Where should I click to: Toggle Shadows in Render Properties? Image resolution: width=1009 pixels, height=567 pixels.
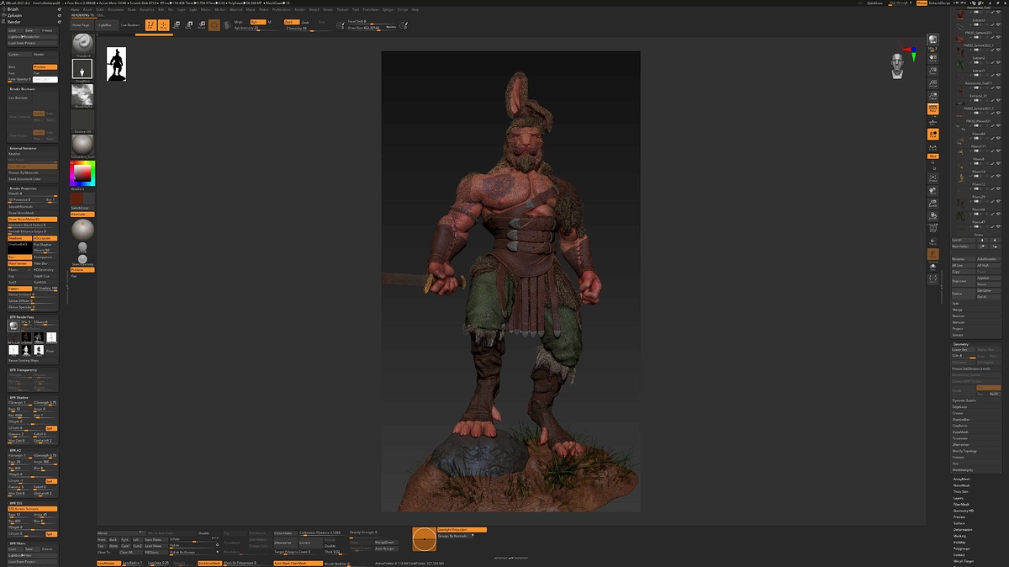pos(19,238)
